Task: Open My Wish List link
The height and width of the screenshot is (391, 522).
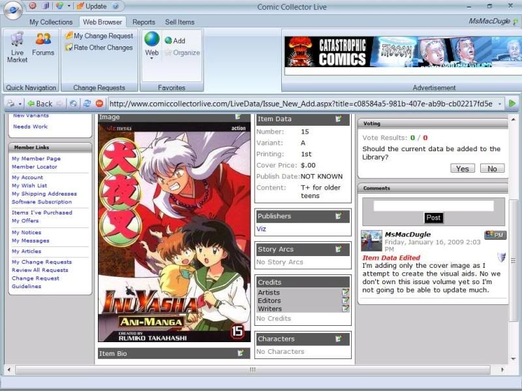Action: point(29,186)
